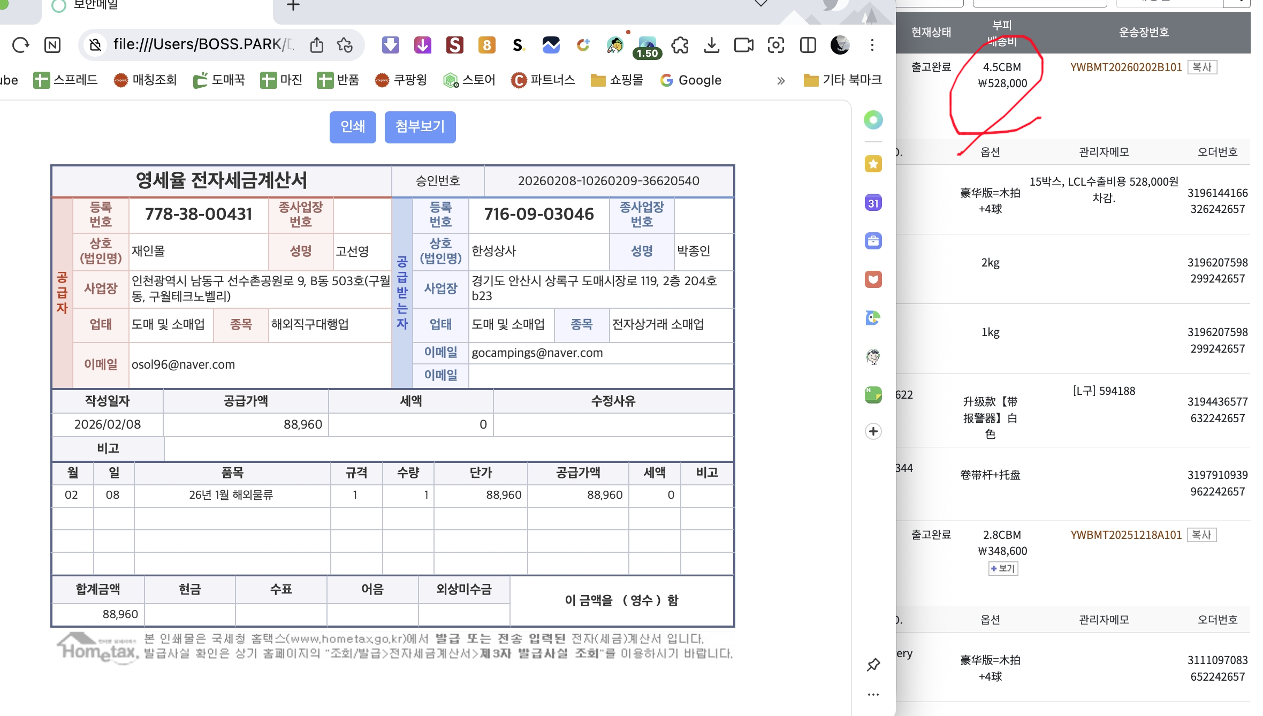Reload the page with the refresh icon
The height and width of the screenshot is (716, 1263).
pyautogui.click(x=20, y=45)
